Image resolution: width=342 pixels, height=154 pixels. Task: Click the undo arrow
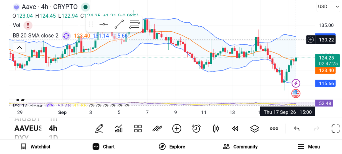pos(297,129)
